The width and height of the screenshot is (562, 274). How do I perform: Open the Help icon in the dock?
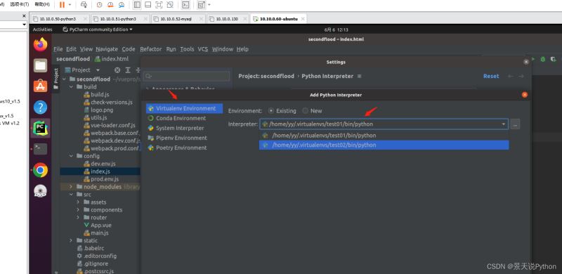pyautogui.click(x=41, y=107)
